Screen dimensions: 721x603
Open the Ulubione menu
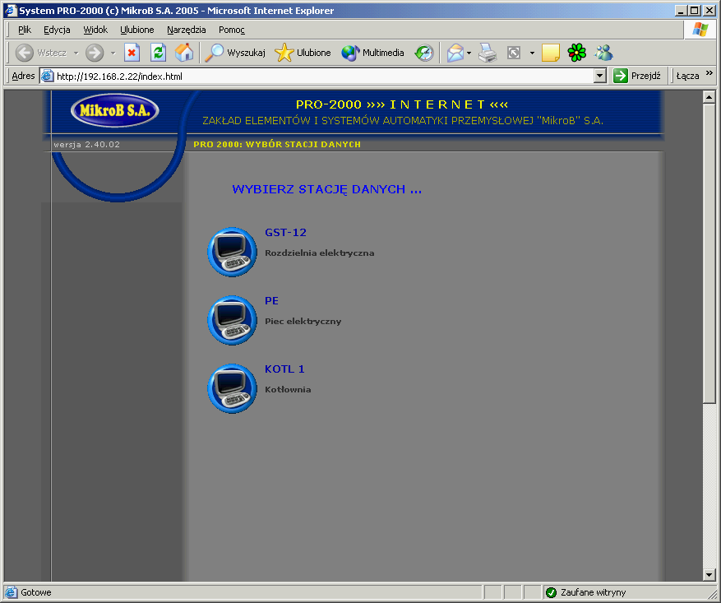[137, 30]
